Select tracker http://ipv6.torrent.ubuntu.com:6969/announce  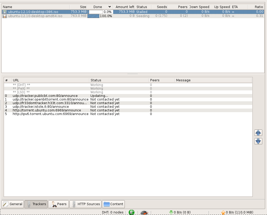128,114
